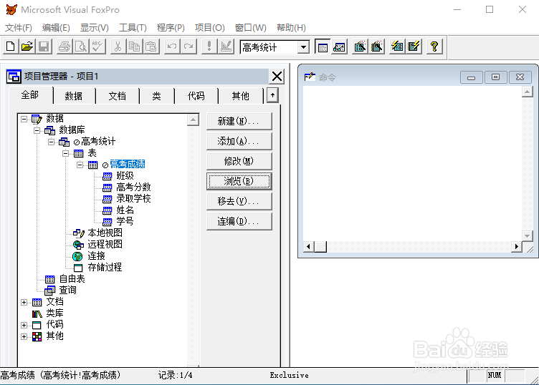
Task: Collapse the 表 tree node
Action: point(66,153)
